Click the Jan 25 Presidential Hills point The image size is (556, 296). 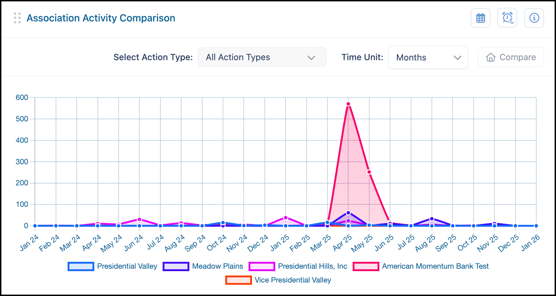click(286, 218)
